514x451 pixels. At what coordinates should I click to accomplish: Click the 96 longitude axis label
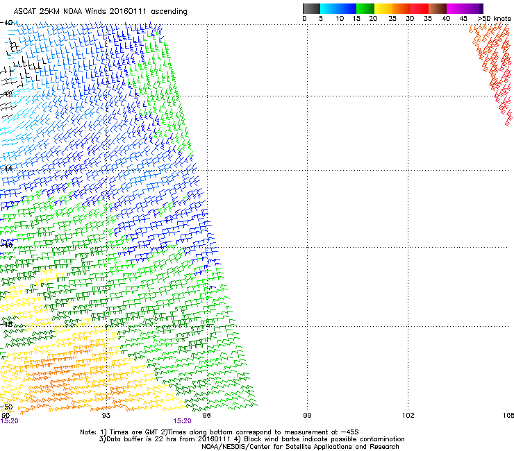(206, 416)
